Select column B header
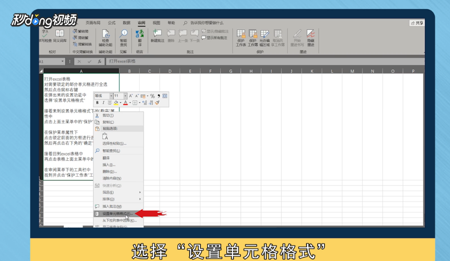The height and width of the screenshot is (261, 450). [129, 71]
